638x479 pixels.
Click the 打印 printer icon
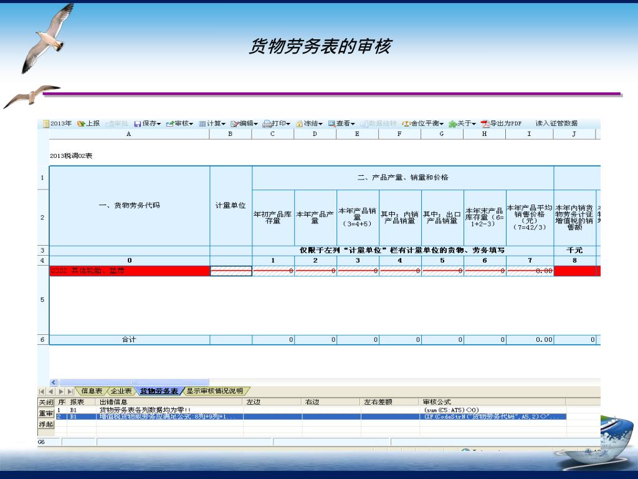pos(267,124)
